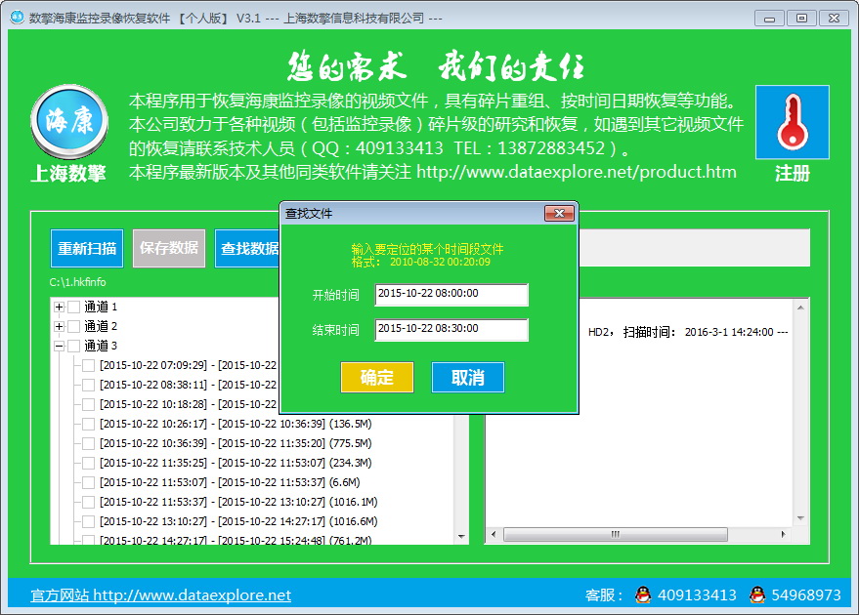Click the C:\1.hkfinfo path text
Screen dimensions: 859x615
pos(78,282)
